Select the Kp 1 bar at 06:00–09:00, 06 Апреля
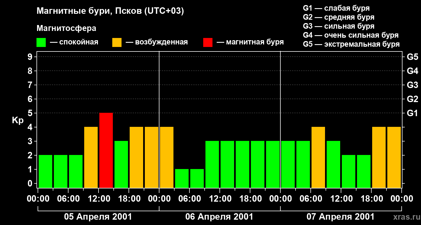 197,178
